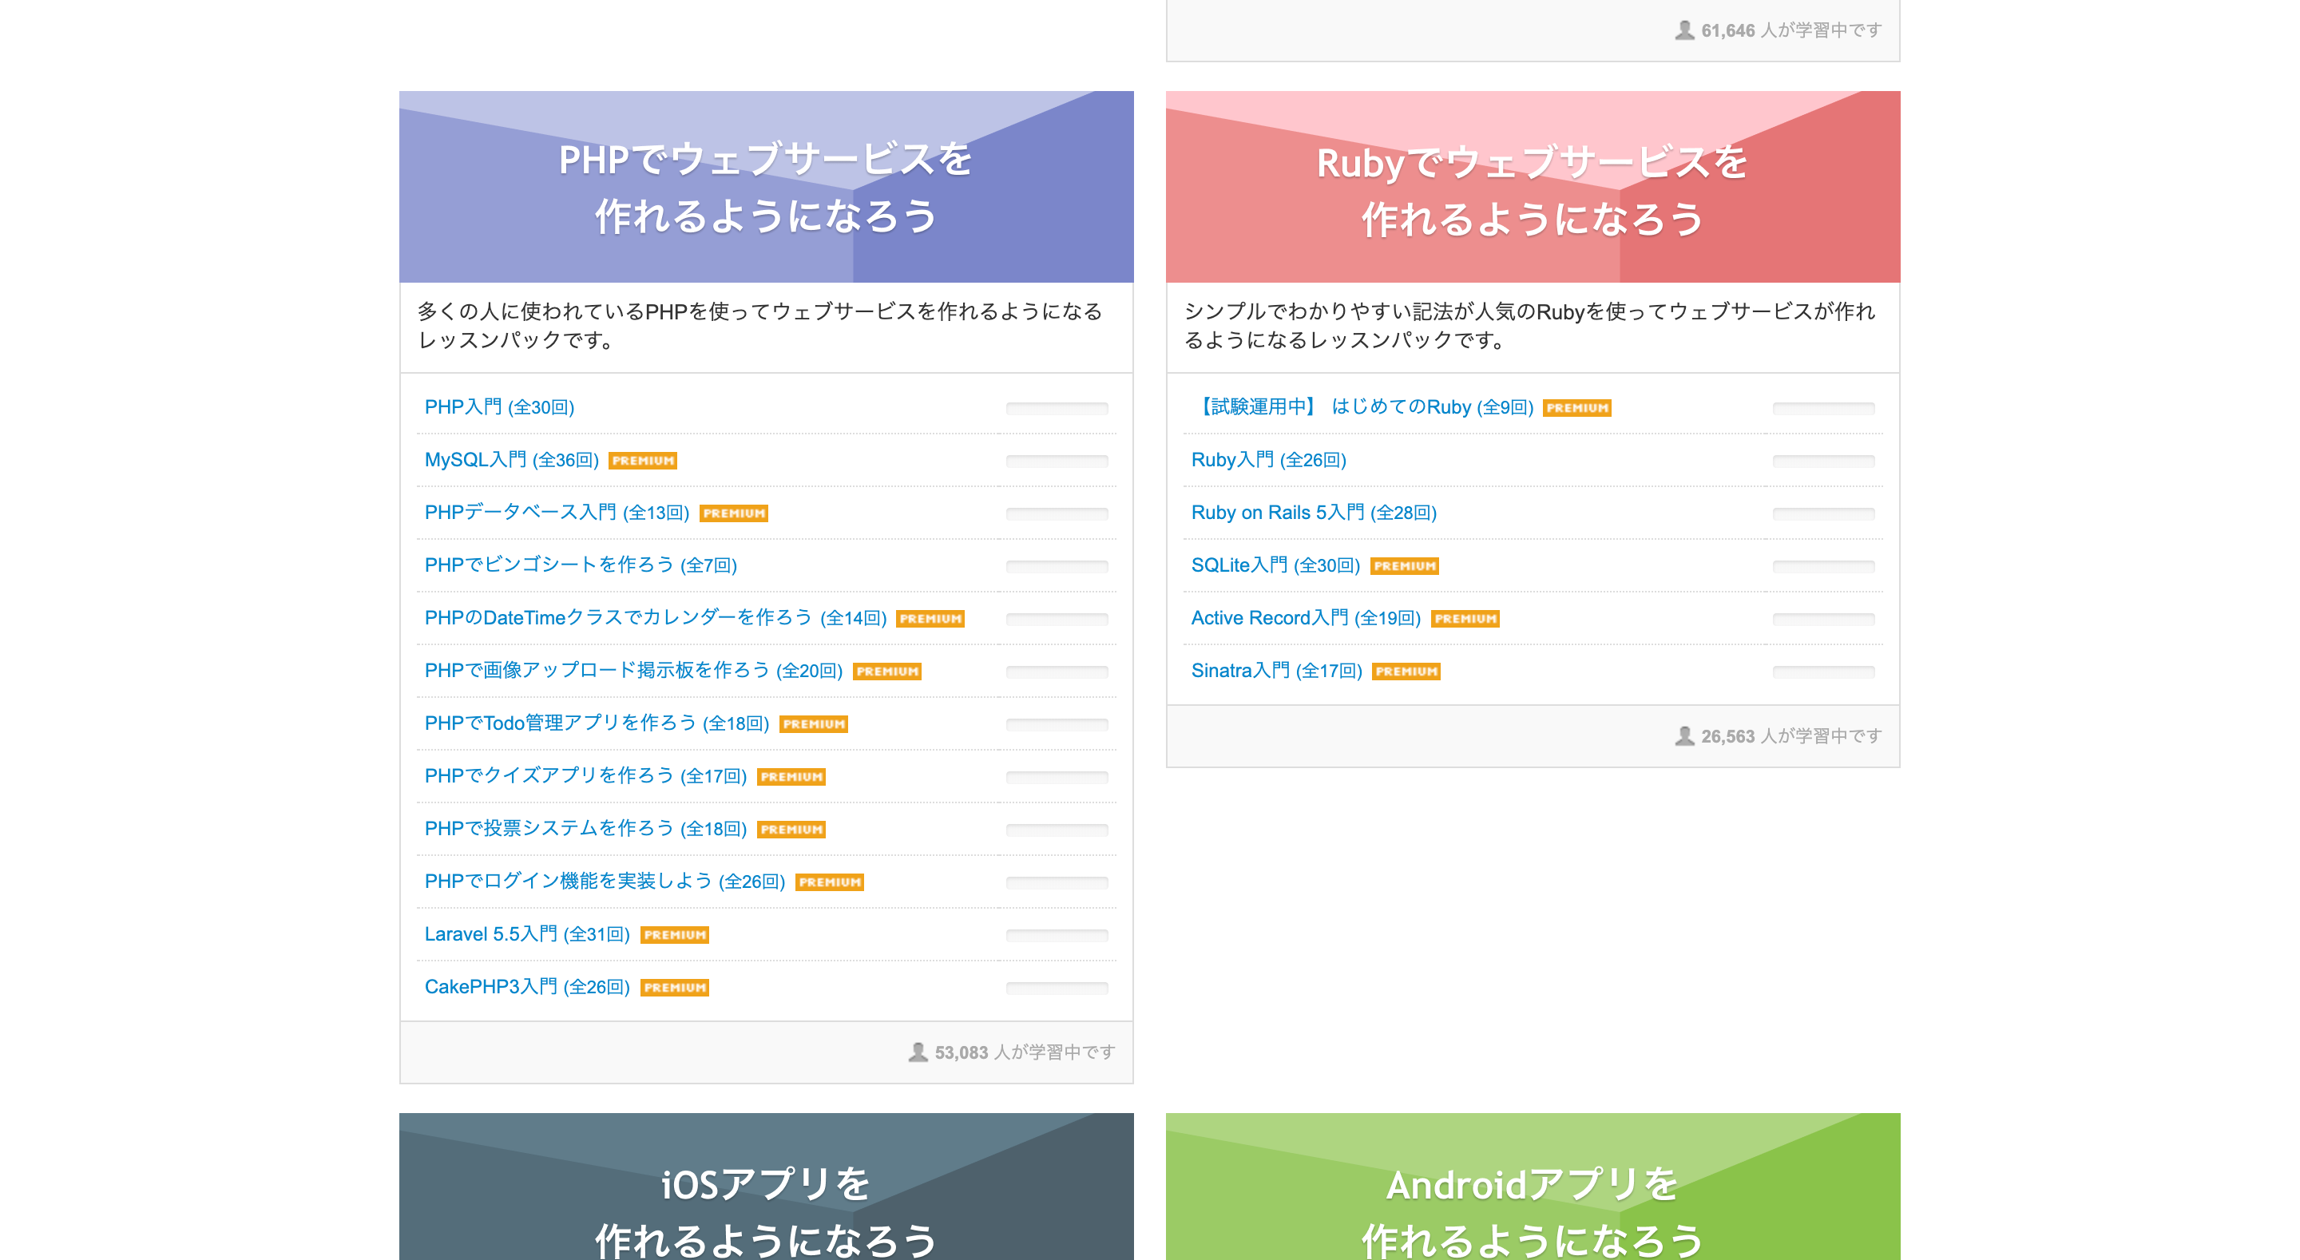Image resolution: width=2300 pixels, height=1260 pixels.
Task: Click the Rubyでウェブサービスを作れるようになろう banner
Action: coord(1533,187)
